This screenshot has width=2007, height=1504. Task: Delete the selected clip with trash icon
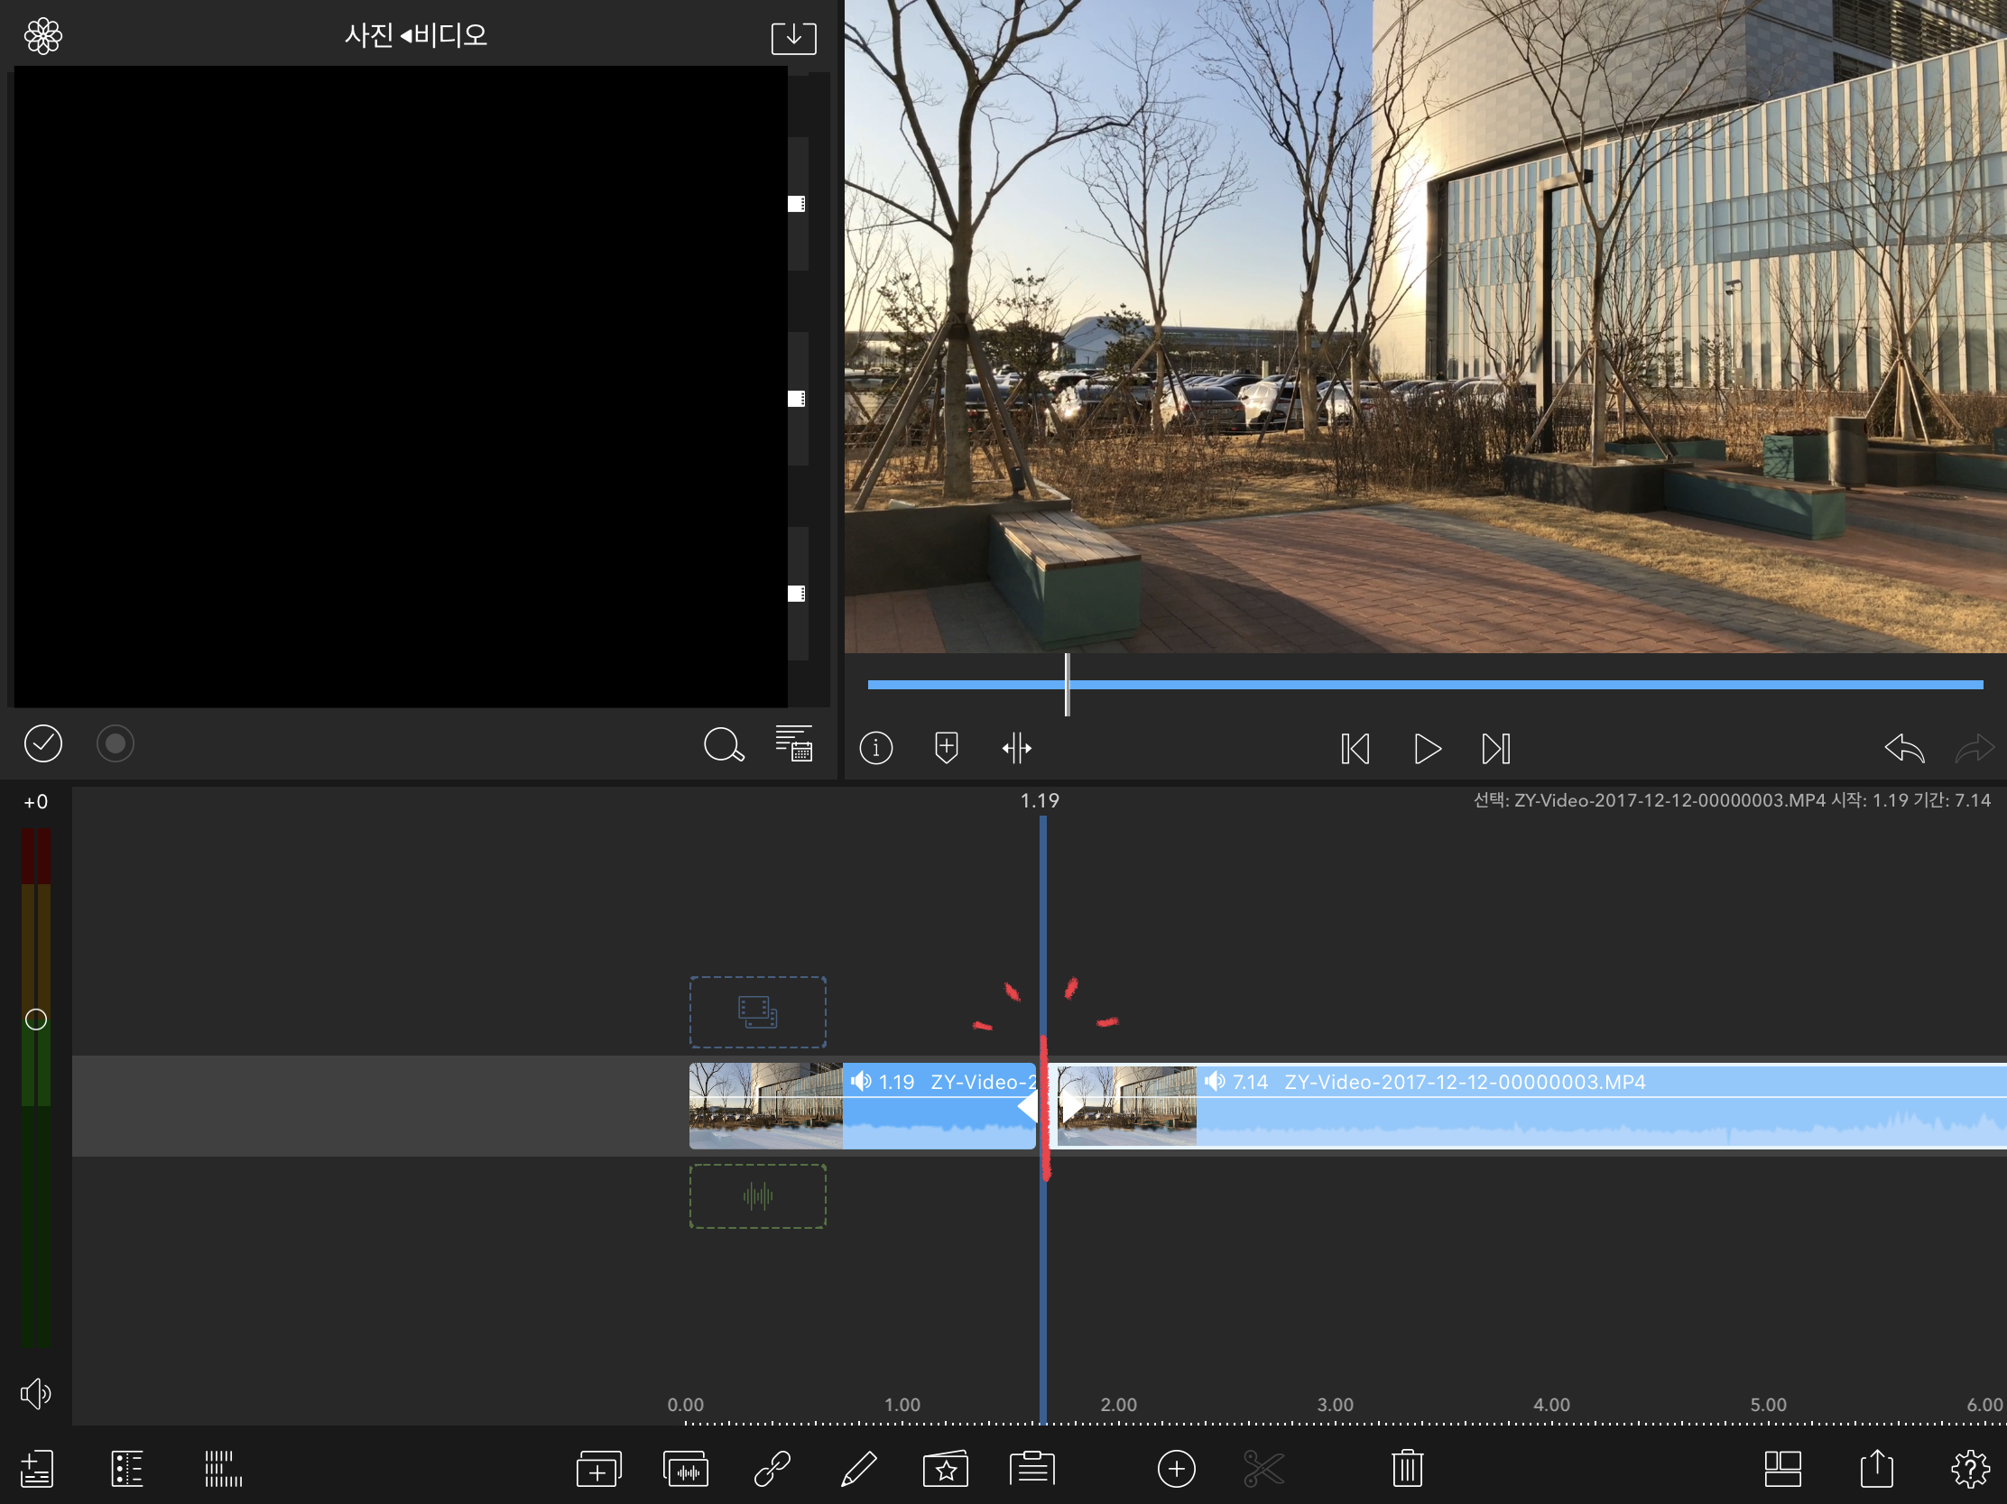[1407, 1469]
